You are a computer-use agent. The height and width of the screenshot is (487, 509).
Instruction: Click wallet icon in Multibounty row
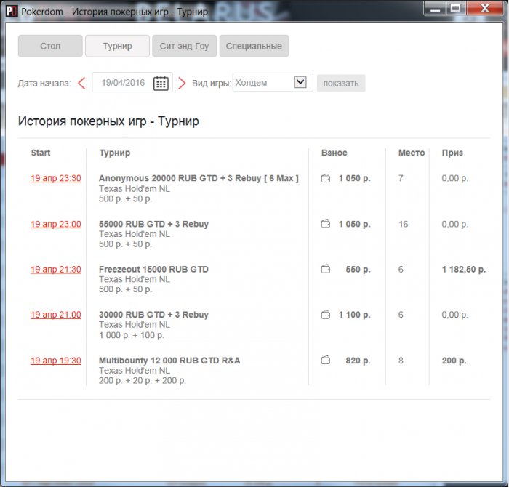pyautogui.click(x=326, y=361)
